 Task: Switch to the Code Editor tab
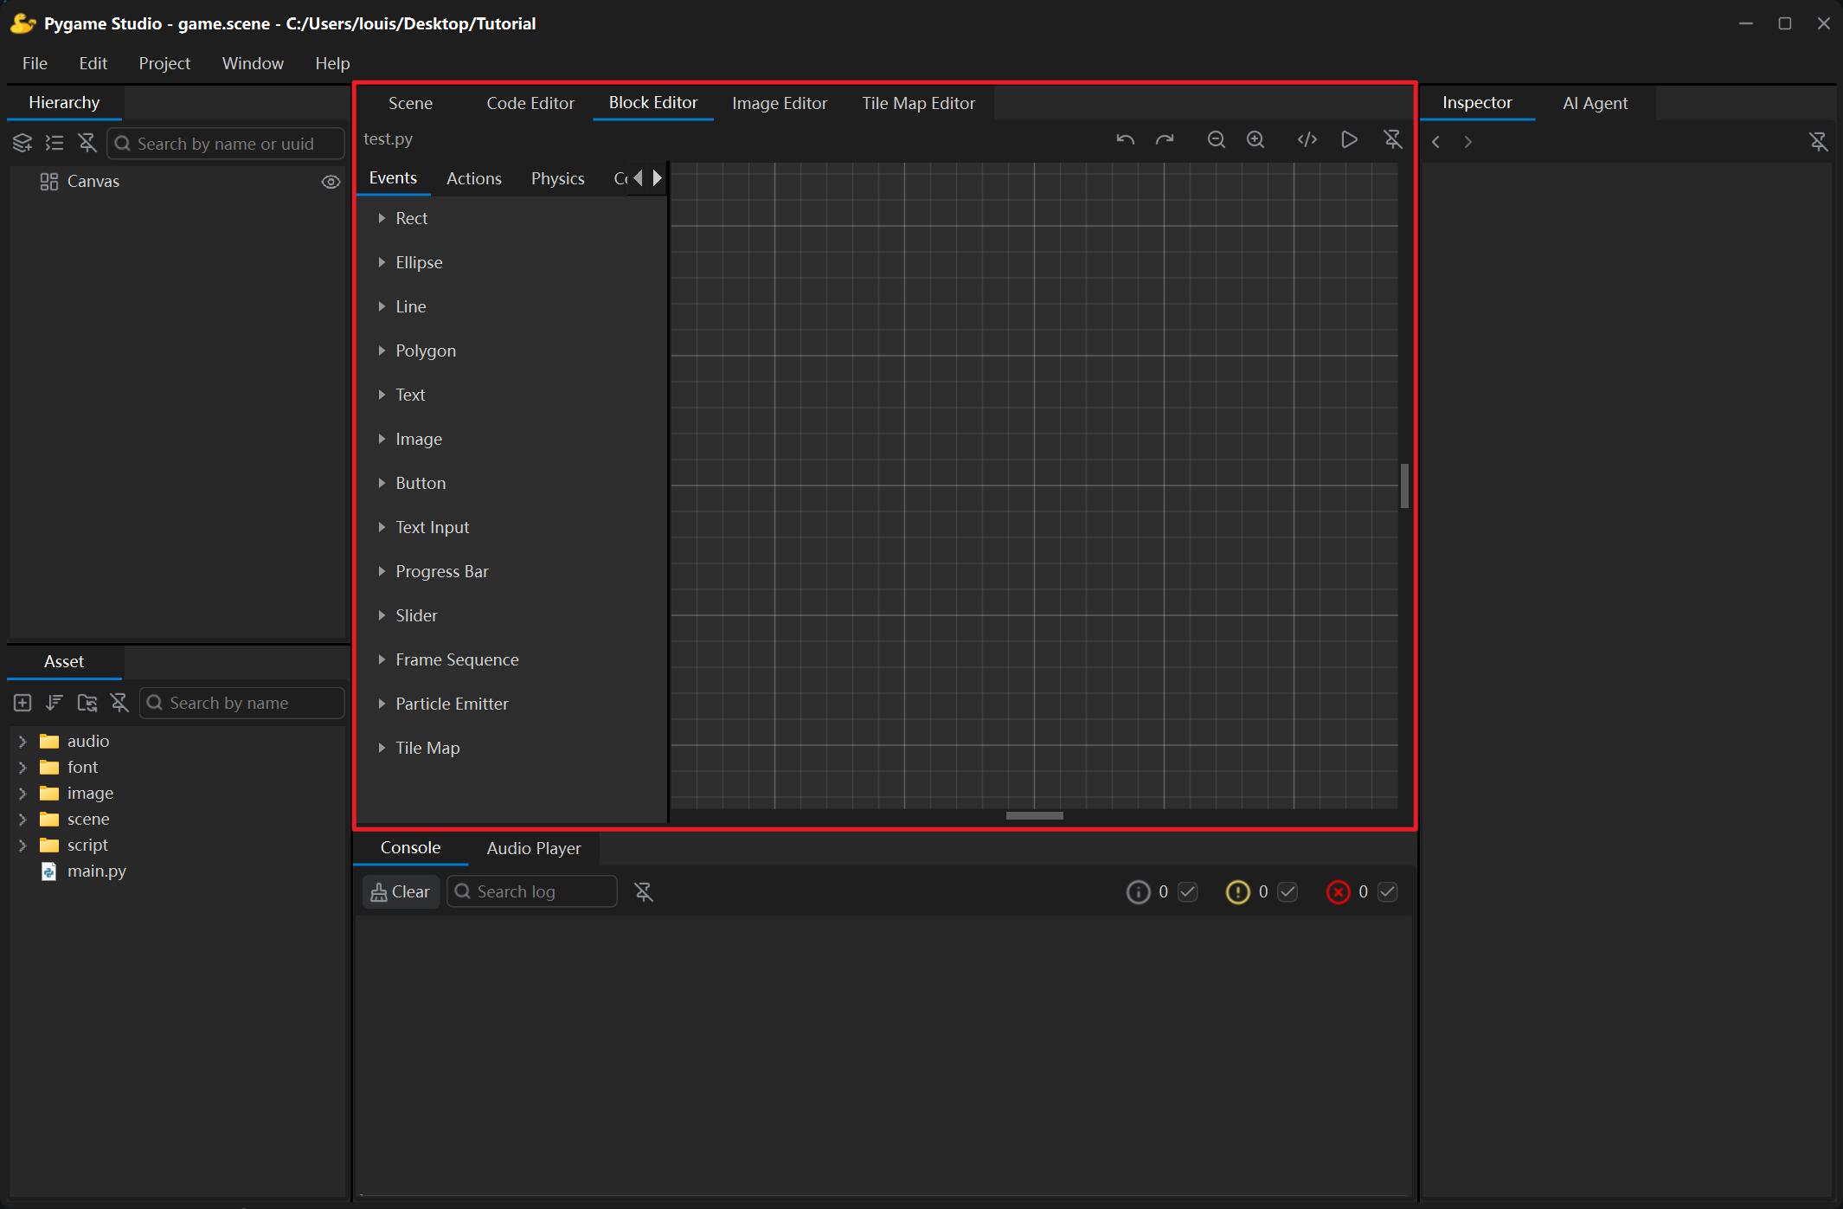click(x=530, y=103)
